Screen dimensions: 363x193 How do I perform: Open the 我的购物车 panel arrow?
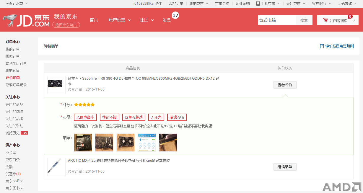click(354, 20)
